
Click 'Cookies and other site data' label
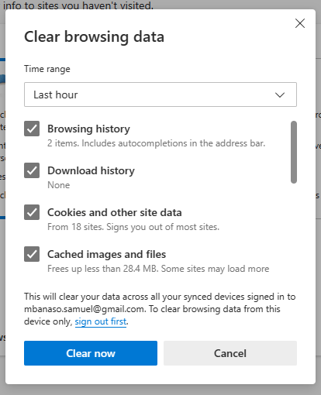click(x=115, y=212)
